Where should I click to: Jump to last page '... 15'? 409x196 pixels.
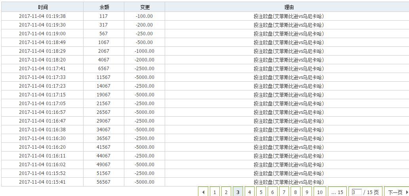click(337, 192)
